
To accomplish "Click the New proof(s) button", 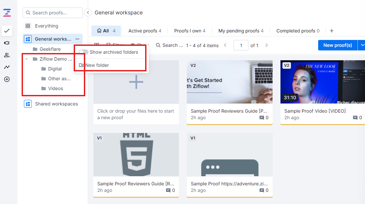I will tap(337, 45).
